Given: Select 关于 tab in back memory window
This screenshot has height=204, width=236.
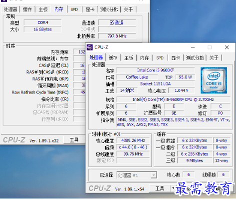Looking at the screenshot, I should coord(128,9).
